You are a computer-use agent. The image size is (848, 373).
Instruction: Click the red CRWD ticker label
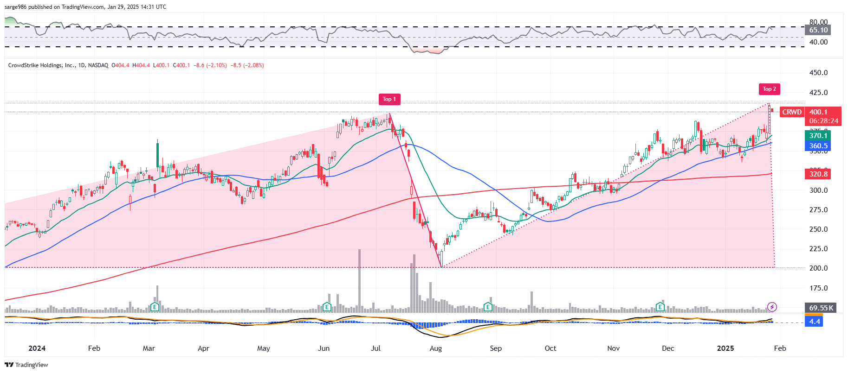(x=791, y=112)
